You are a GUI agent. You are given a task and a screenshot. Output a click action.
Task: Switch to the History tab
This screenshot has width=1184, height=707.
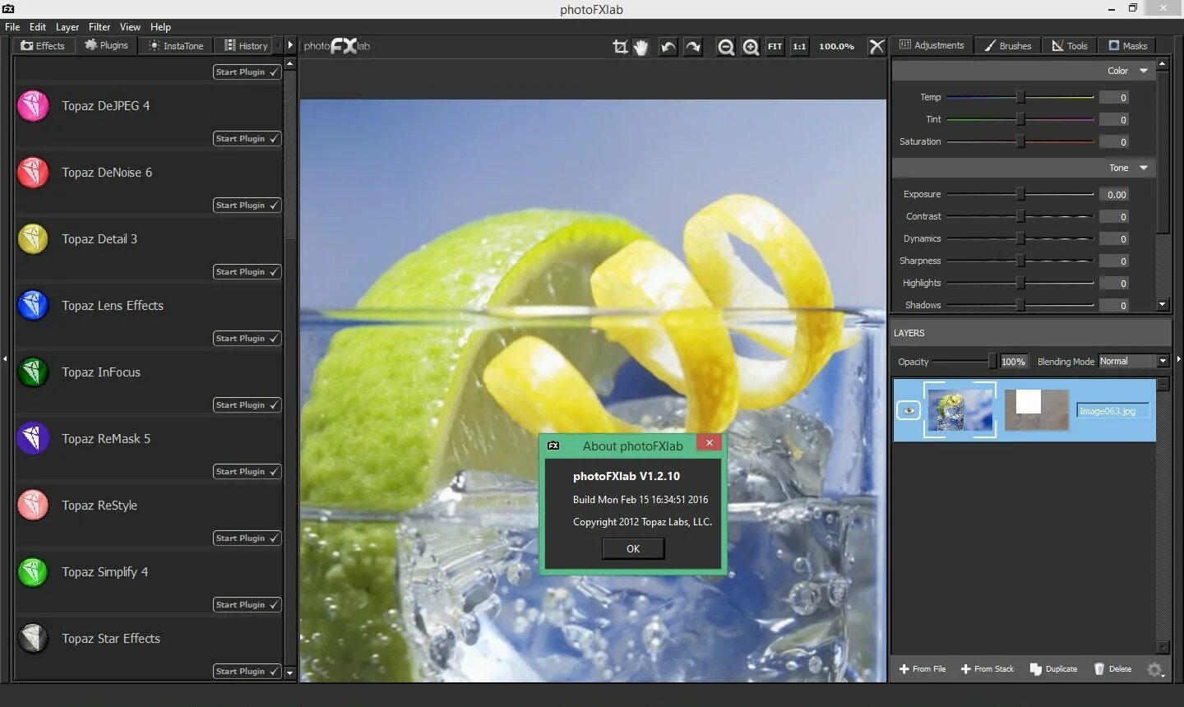246,46
